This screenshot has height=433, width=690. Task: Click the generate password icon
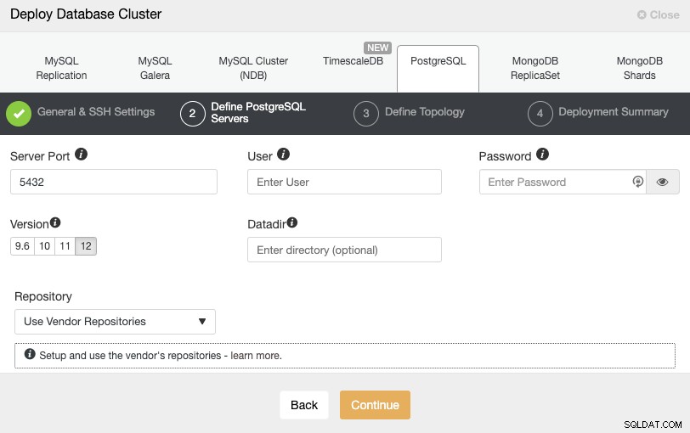[637, 182]
